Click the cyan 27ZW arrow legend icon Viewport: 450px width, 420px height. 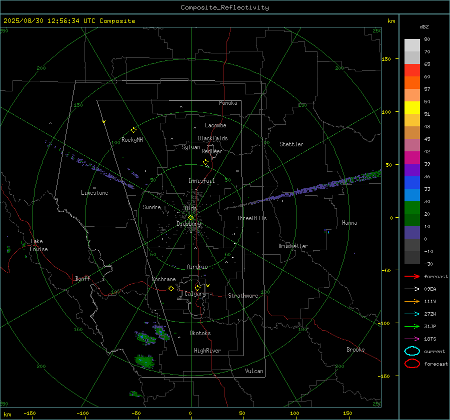(x=412, y=314)
